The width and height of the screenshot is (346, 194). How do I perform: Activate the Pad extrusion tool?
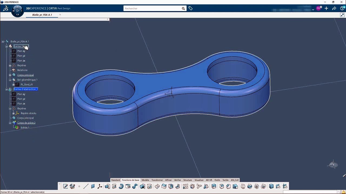[107, 186]
